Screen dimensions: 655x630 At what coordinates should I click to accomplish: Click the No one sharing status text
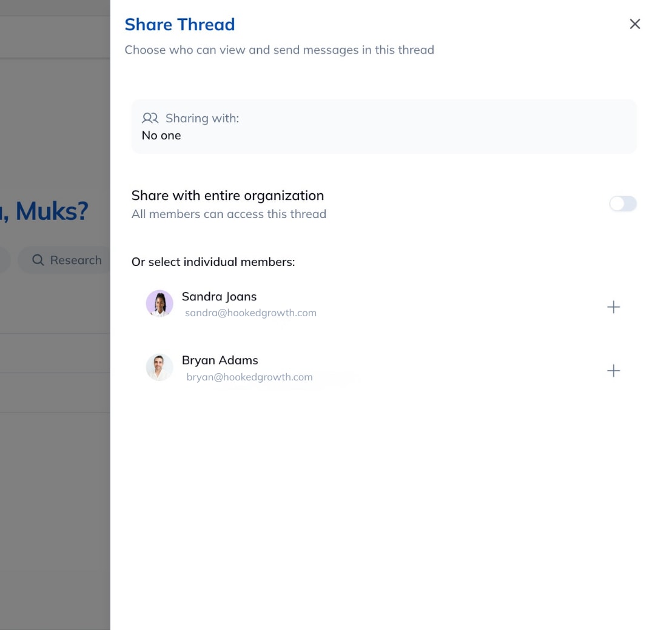coord(161,135)
